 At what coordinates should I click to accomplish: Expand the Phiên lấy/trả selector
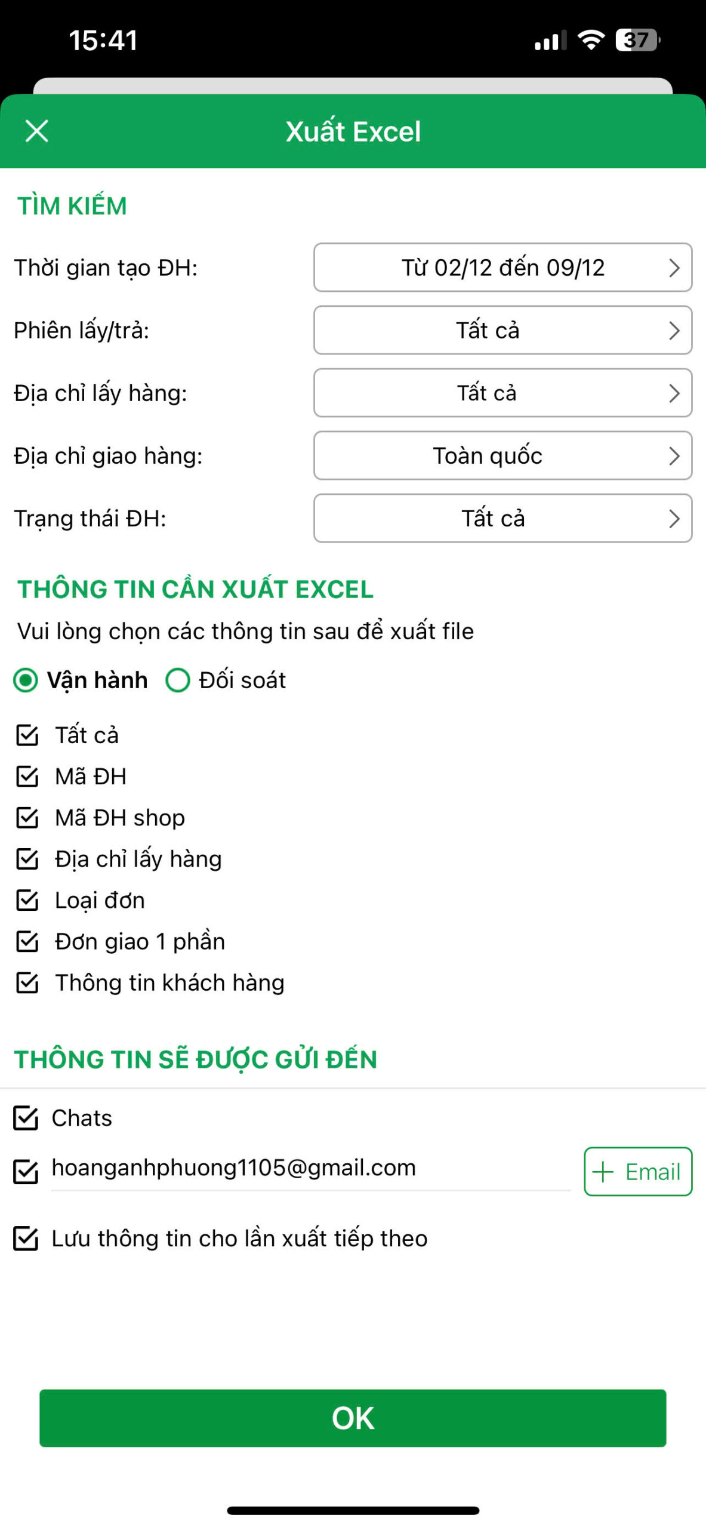tap(502, 330)
